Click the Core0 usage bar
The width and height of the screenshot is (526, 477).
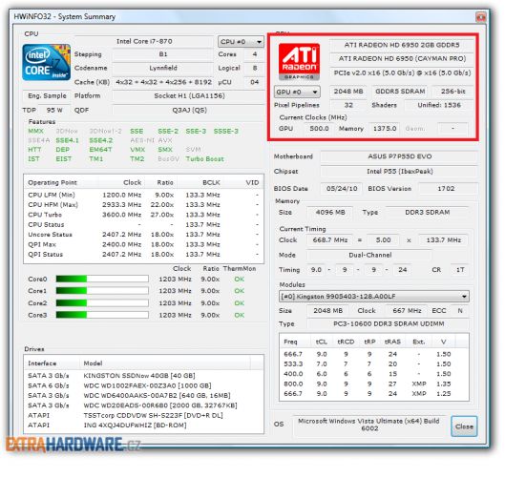point(102,279)
